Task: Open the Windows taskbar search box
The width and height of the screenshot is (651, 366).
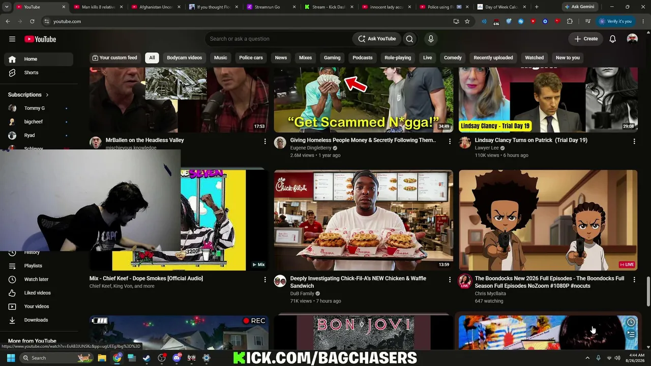Action: pyautogui.click(x=57, y=358)
